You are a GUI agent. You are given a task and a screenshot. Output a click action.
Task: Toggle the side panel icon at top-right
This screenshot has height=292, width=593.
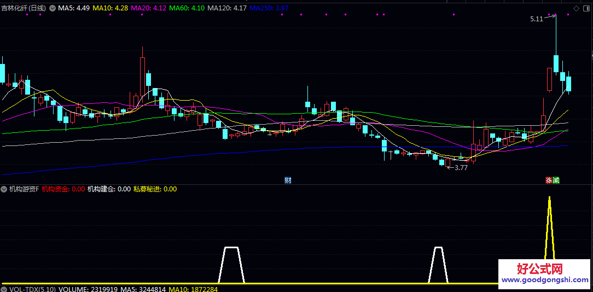(586, 8)
